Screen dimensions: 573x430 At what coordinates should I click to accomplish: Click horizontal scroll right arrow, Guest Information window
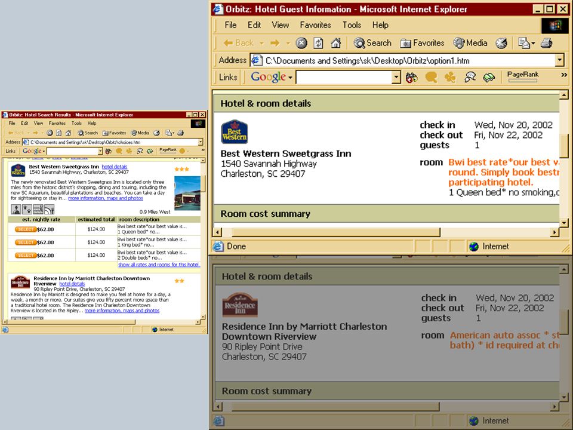tap(555, 232)
